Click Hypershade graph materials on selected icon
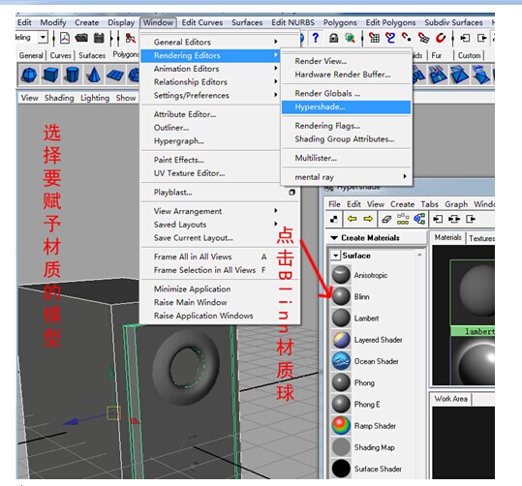 (419, 219)
